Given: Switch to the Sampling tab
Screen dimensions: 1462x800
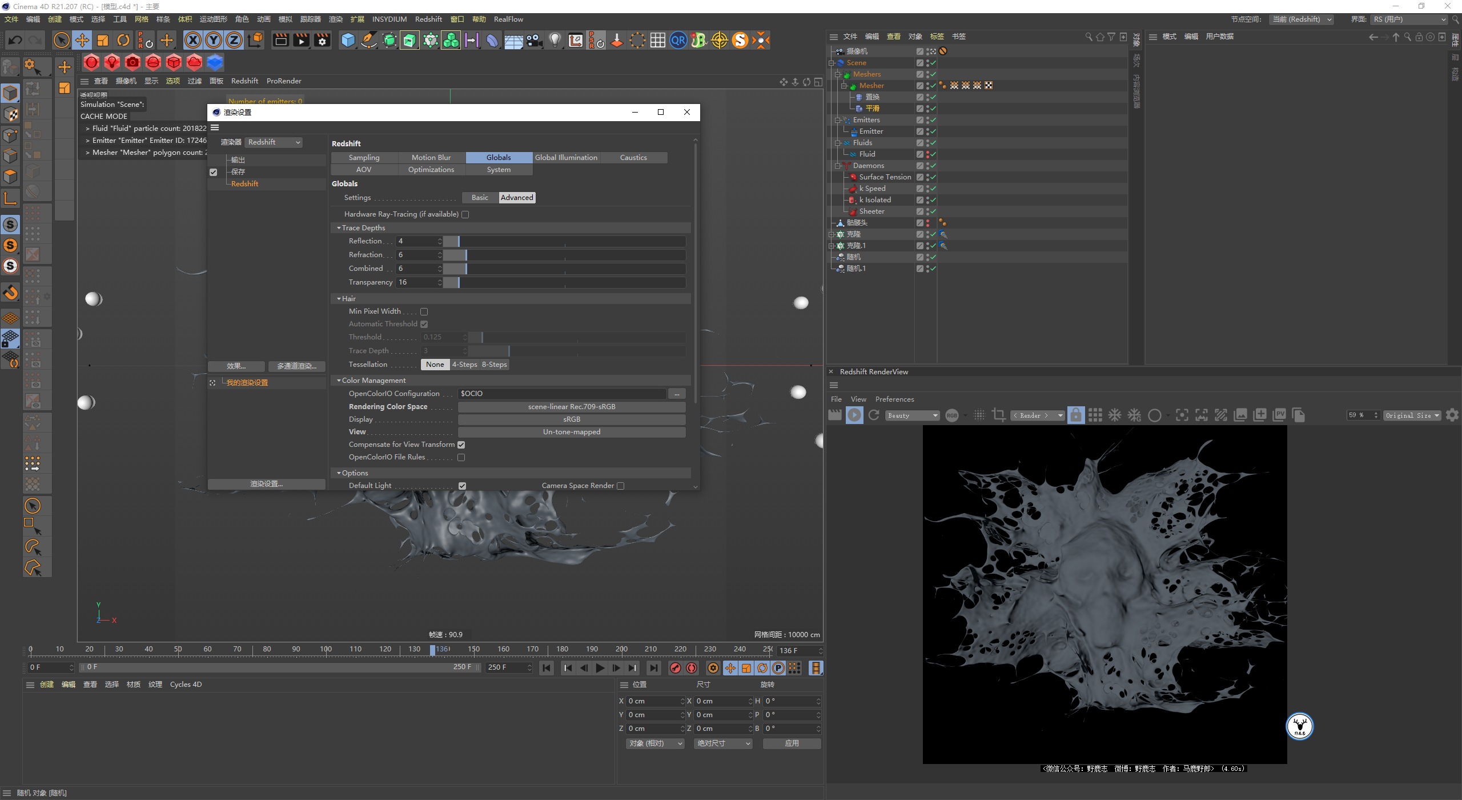Looking at the screenshot, I should (x=364, y=157).
